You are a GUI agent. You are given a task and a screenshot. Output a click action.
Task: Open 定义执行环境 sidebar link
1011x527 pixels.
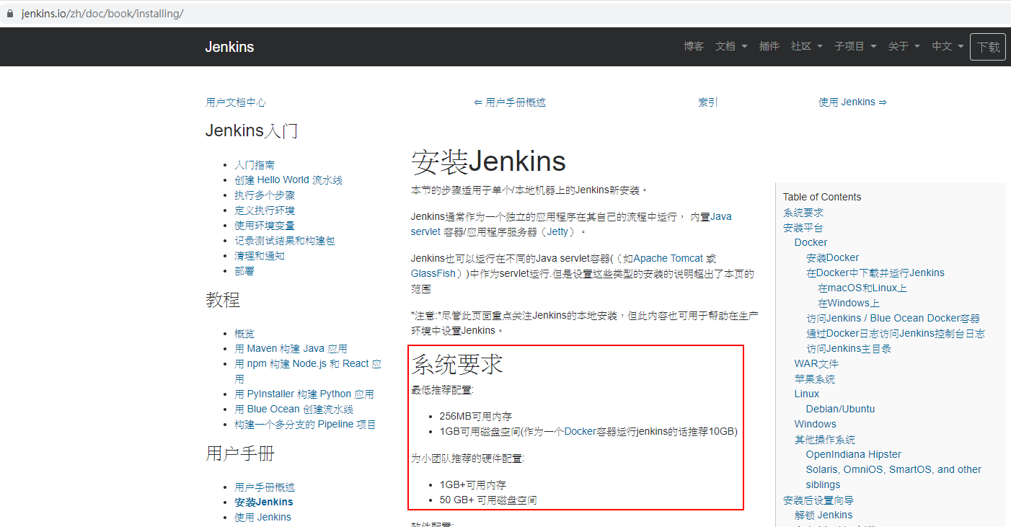265,211
